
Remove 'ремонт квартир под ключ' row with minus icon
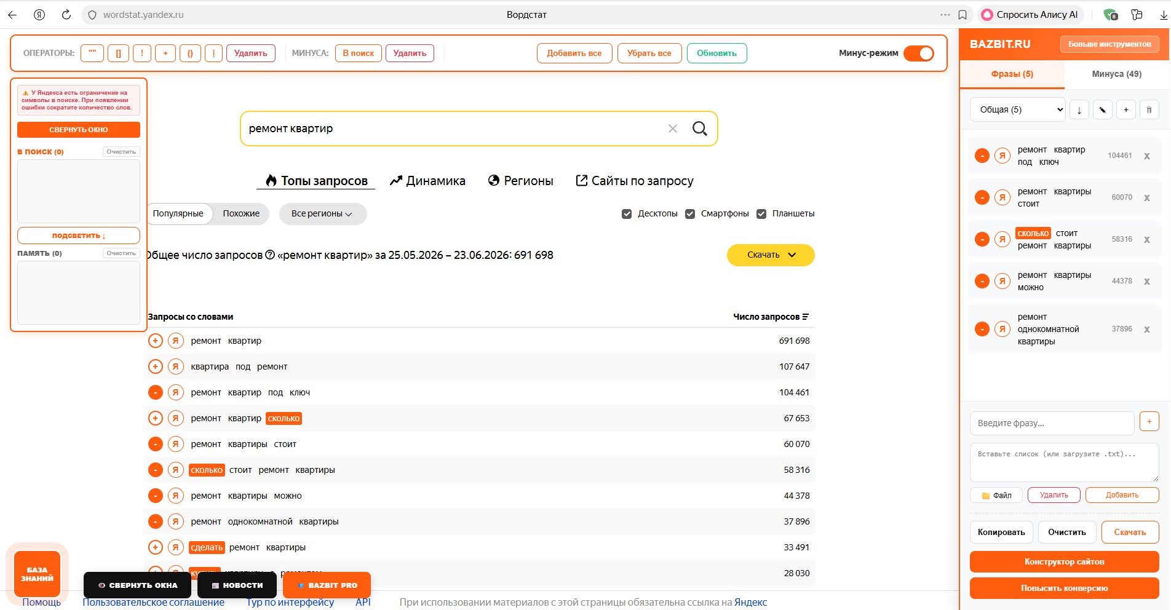(x=156, y=392)
